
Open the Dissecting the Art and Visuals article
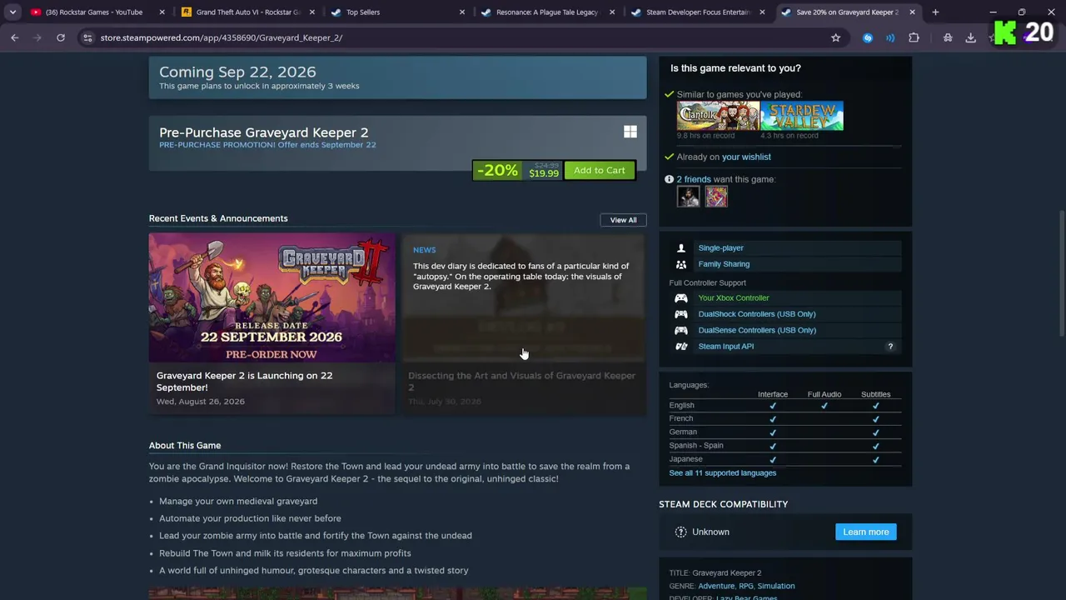click(x=524, y=324)
